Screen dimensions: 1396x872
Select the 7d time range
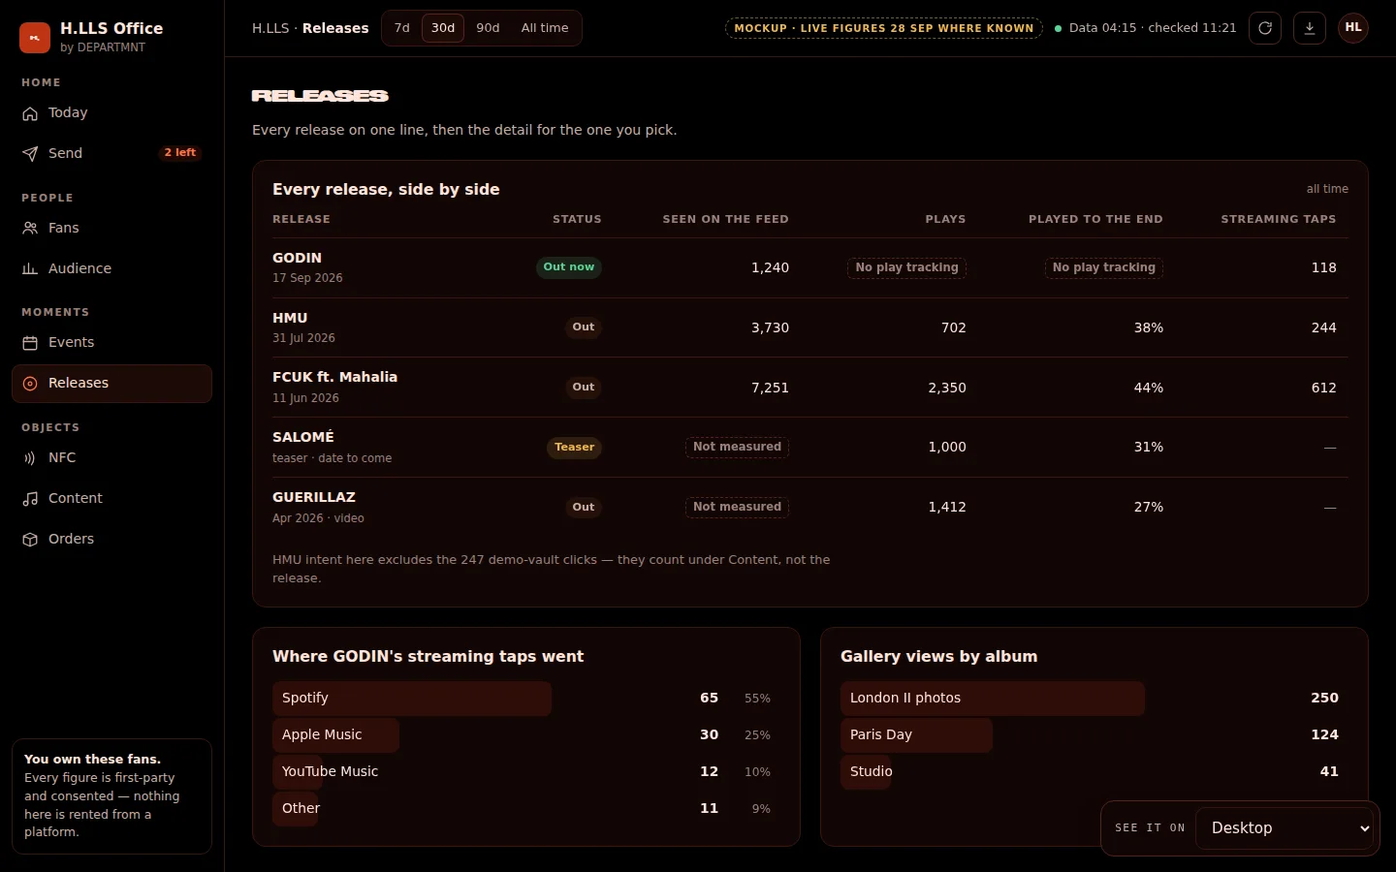point(402,28)
